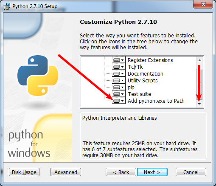Go back to the previous setup page

(x=121, y=172)
